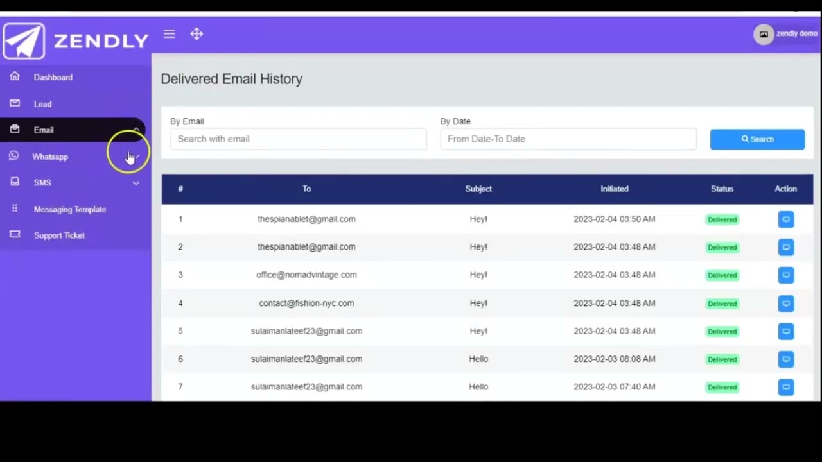Toggle the hamburger sidebar menu

(170, 34)
